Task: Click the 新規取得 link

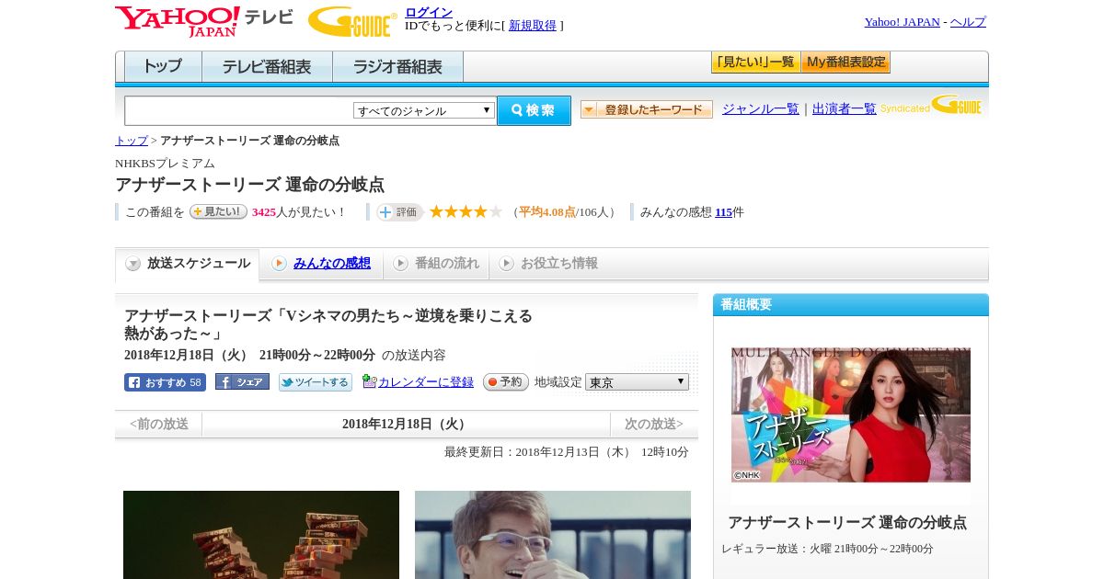Action: pos(533,26)
